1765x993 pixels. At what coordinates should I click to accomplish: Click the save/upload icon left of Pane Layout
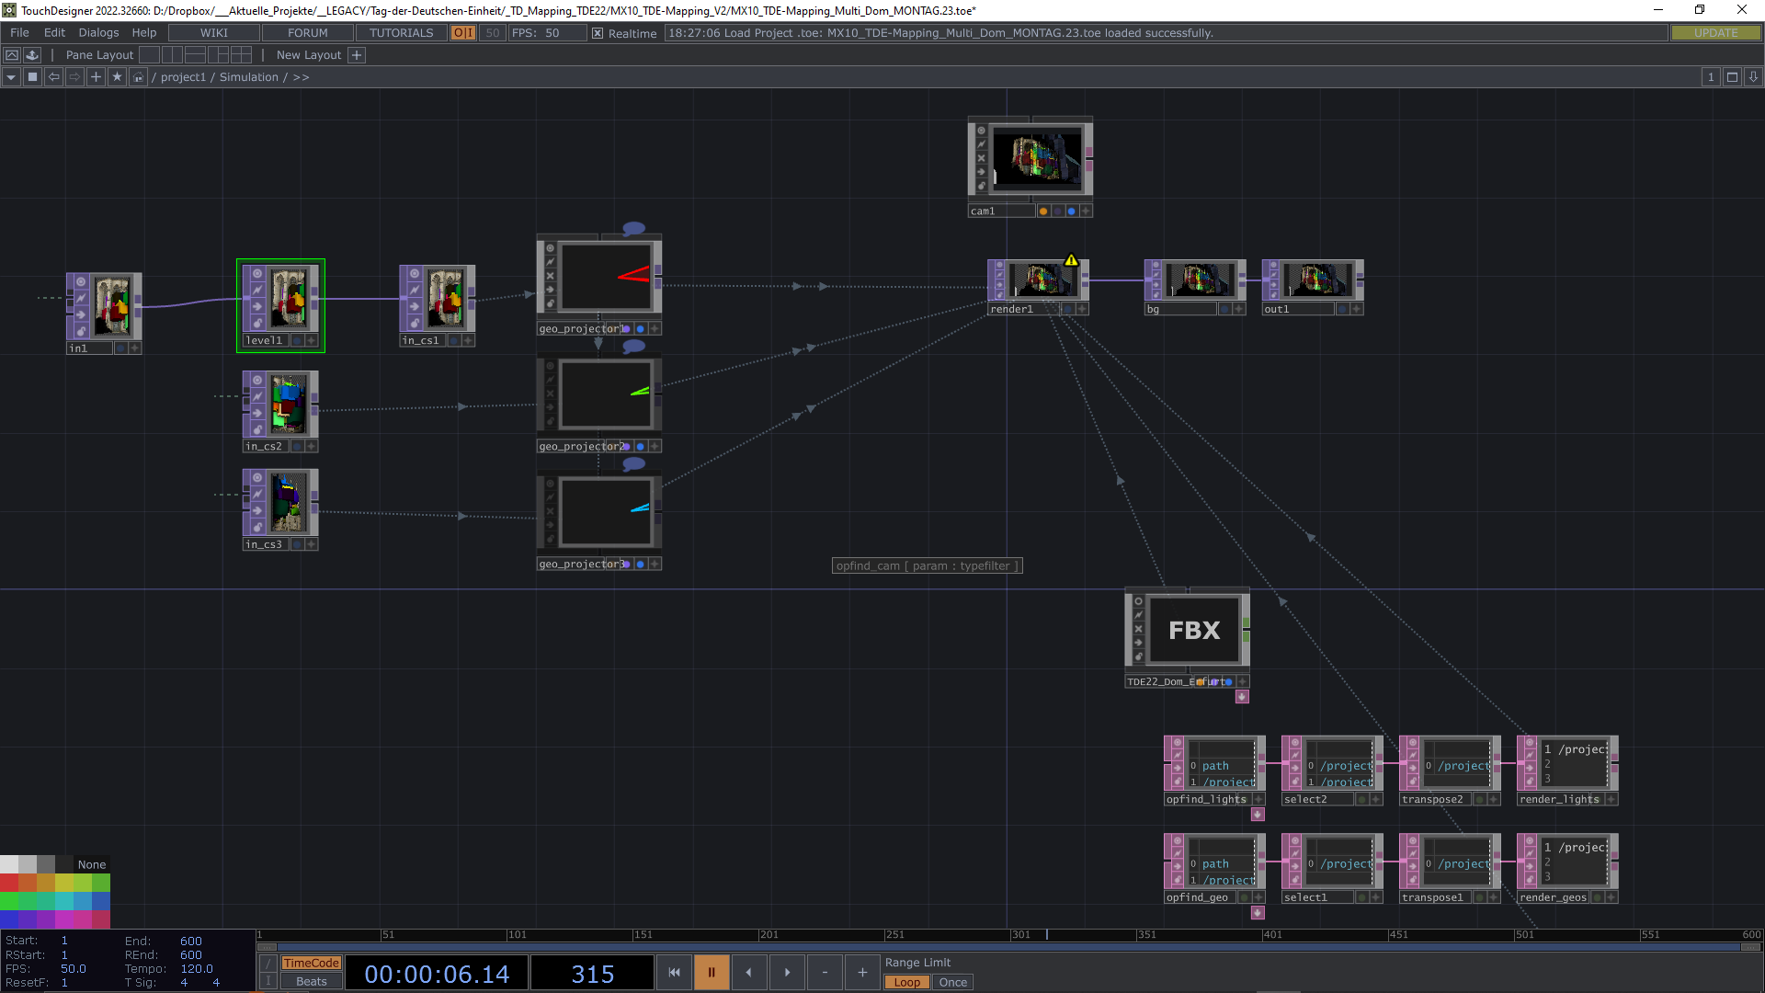click(32, 55)
